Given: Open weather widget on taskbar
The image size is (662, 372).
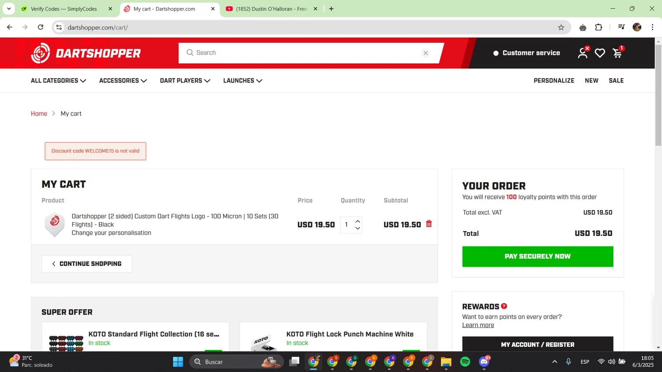Looking at the screenshot, I should click(31, 361).
